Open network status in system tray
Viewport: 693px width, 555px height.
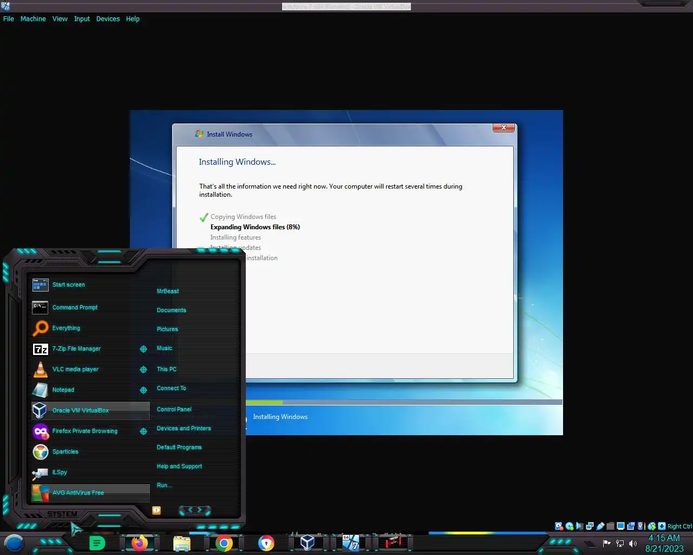pyautogui.click(x=620, y=544)
